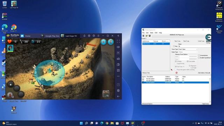
Task: Open Cheat Engine Edit menu
Action: [x=147, y=33]
